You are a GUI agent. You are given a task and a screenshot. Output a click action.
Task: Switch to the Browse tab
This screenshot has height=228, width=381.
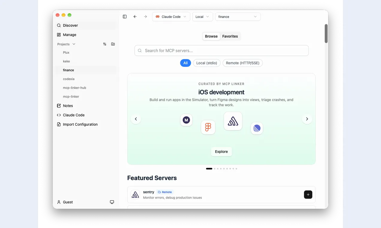(211, 36)
